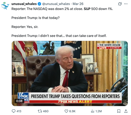The height and width of the screenshot is (115, 131).
Task: Click the tweet text about NASDAQ
Action: pyautogui.click(x=62, y=9)
